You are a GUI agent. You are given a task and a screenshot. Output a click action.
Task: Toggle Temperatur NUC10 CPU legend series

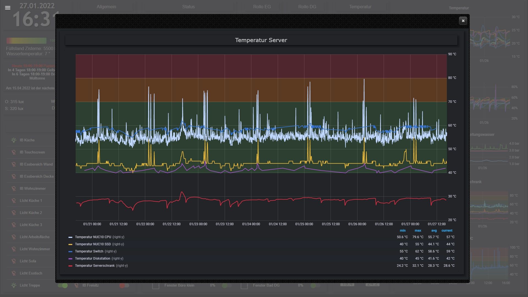pyautogui.click(x=93, y=237)
